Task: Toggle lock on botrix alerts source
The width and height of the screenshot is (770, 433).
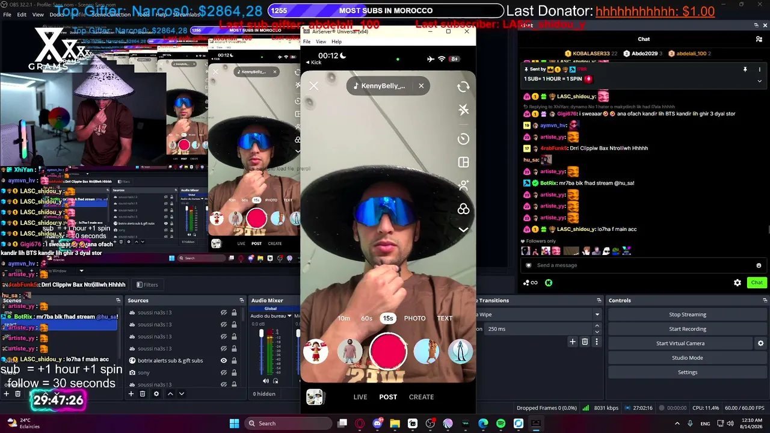Action: pyautogui.click(x=234, y=361)
